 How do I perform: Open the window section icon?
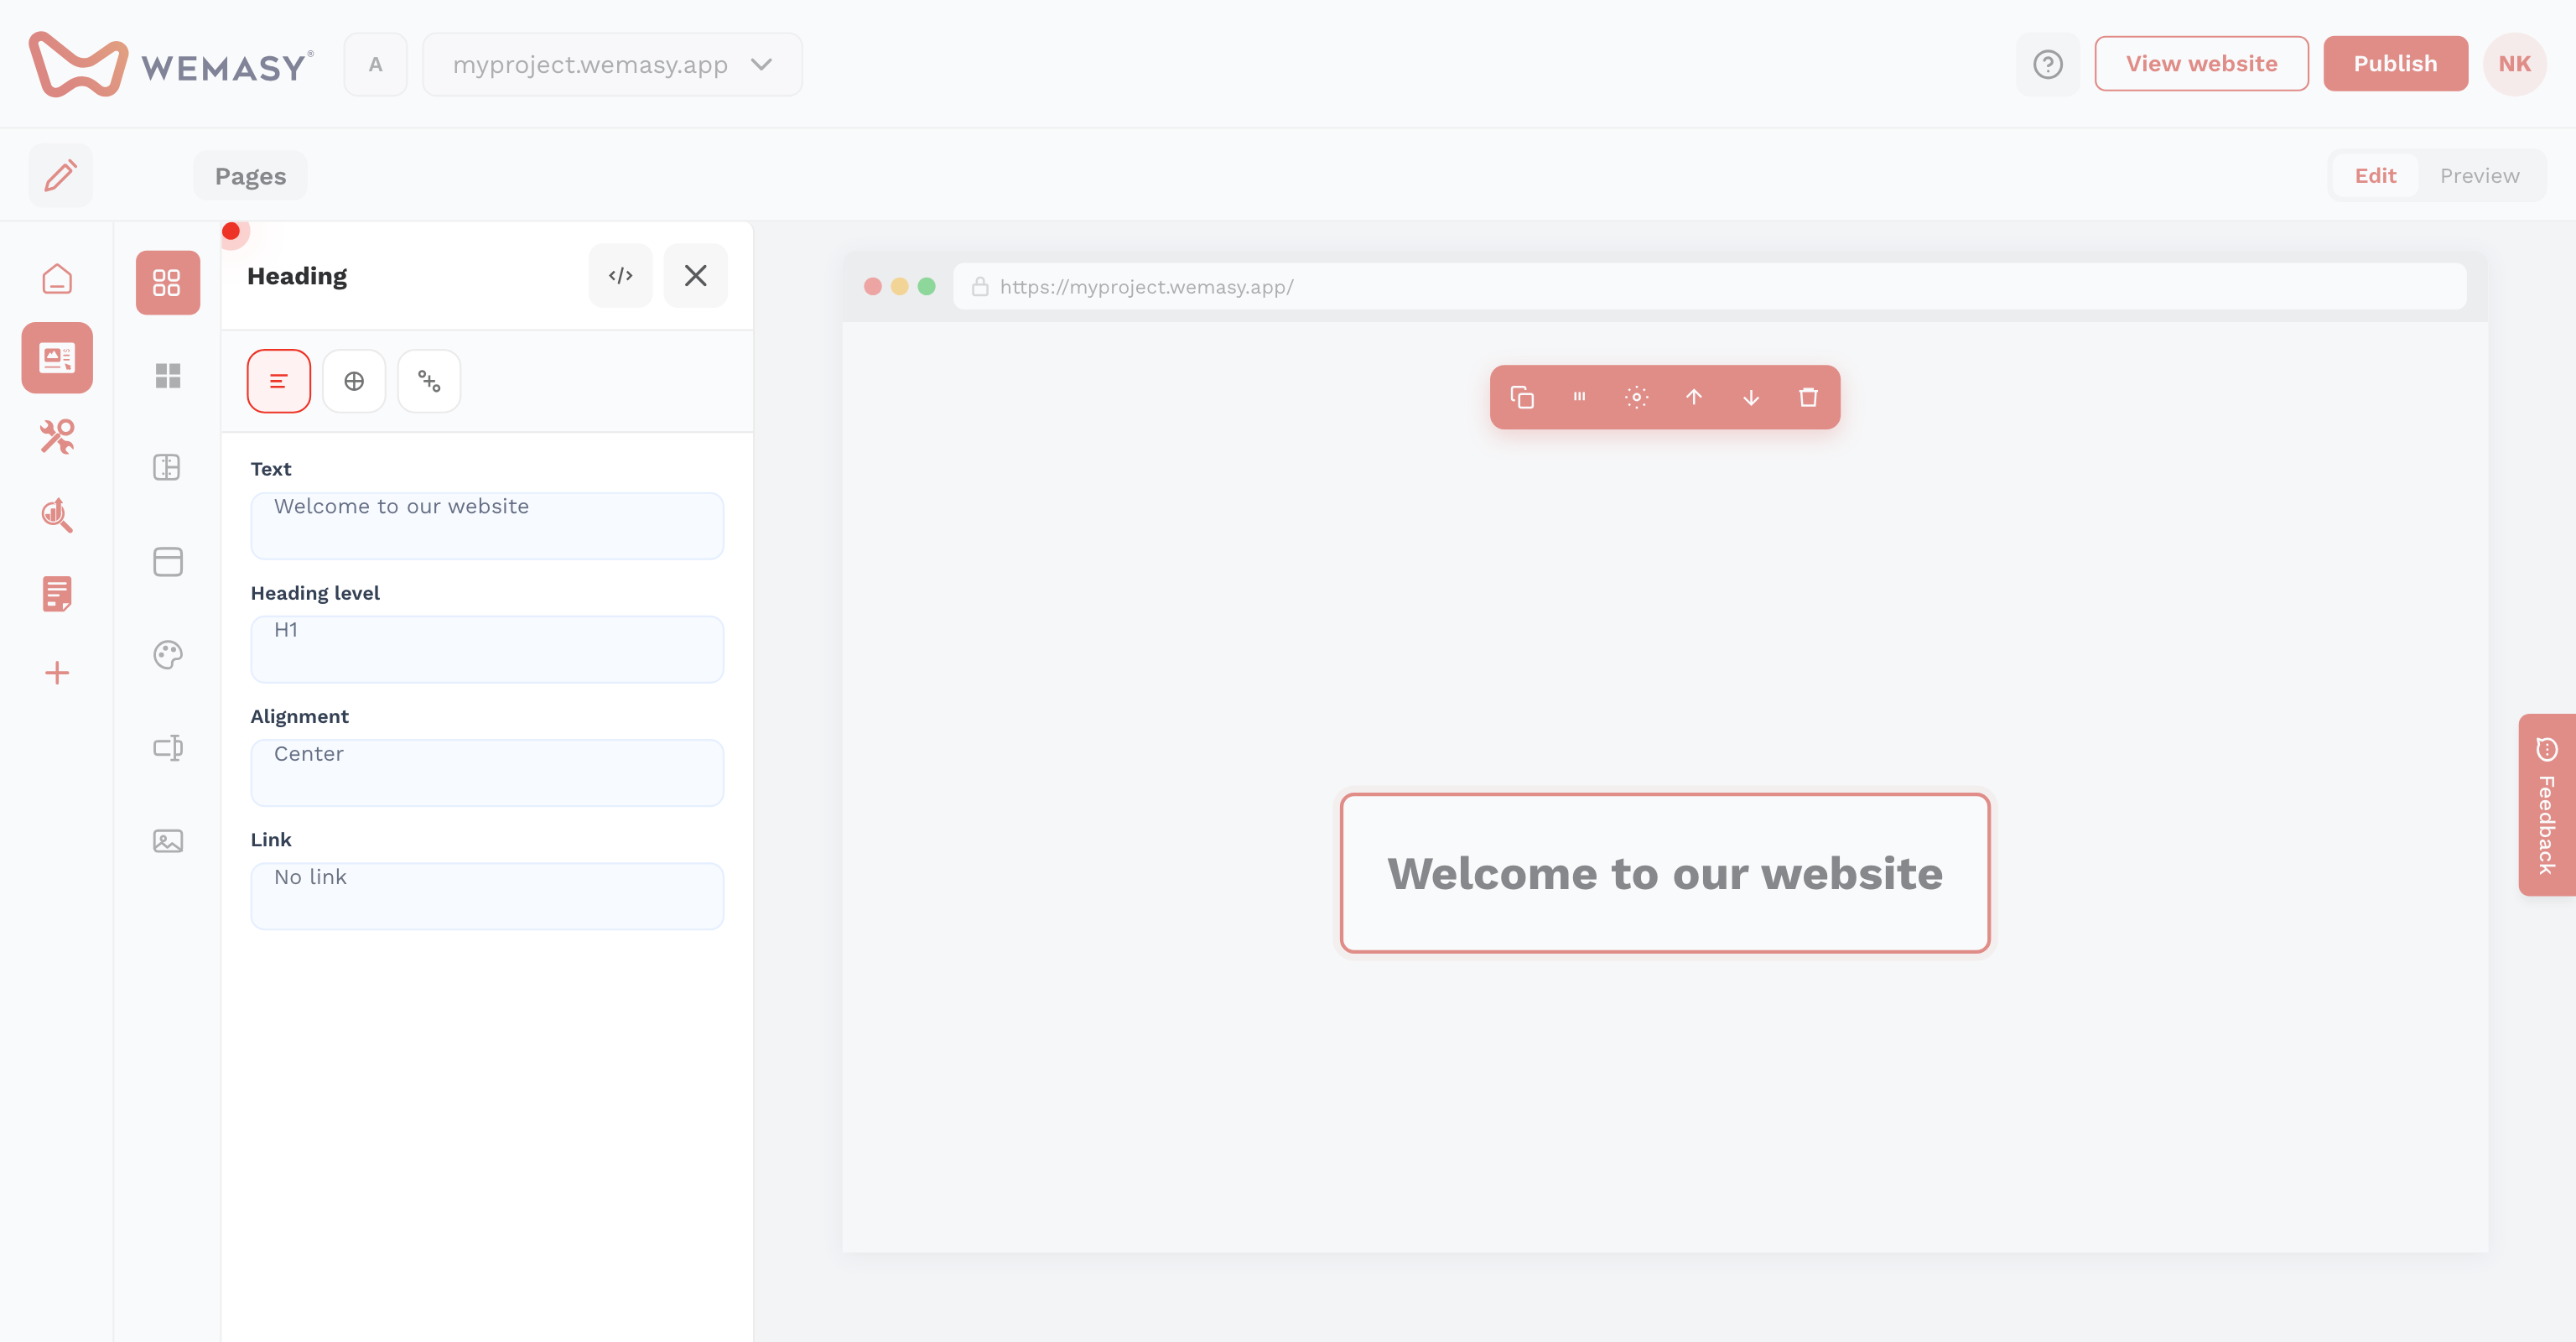[168, 562]
